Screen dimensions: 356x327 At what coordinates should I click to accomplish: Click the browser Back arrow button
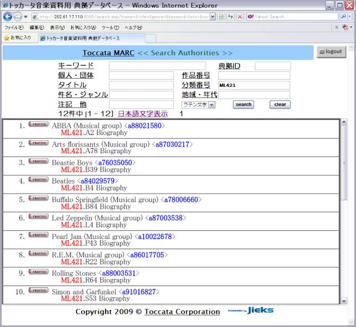8,17
